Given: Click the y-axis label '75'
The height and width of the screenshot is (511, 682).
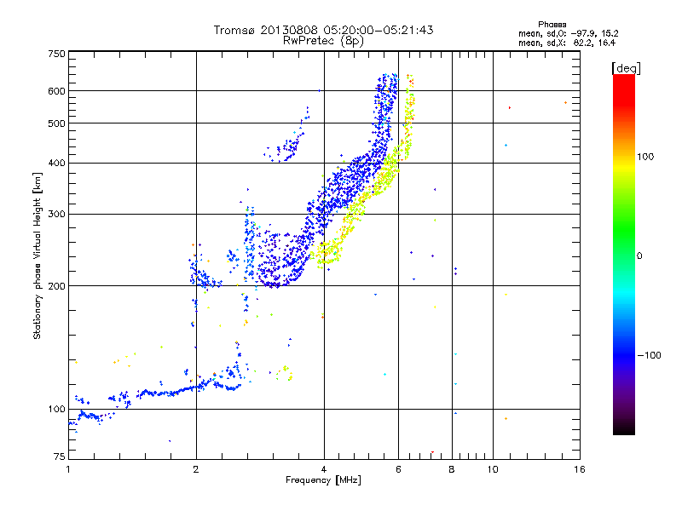Looking at the screenshot, I should coord(59,456).
